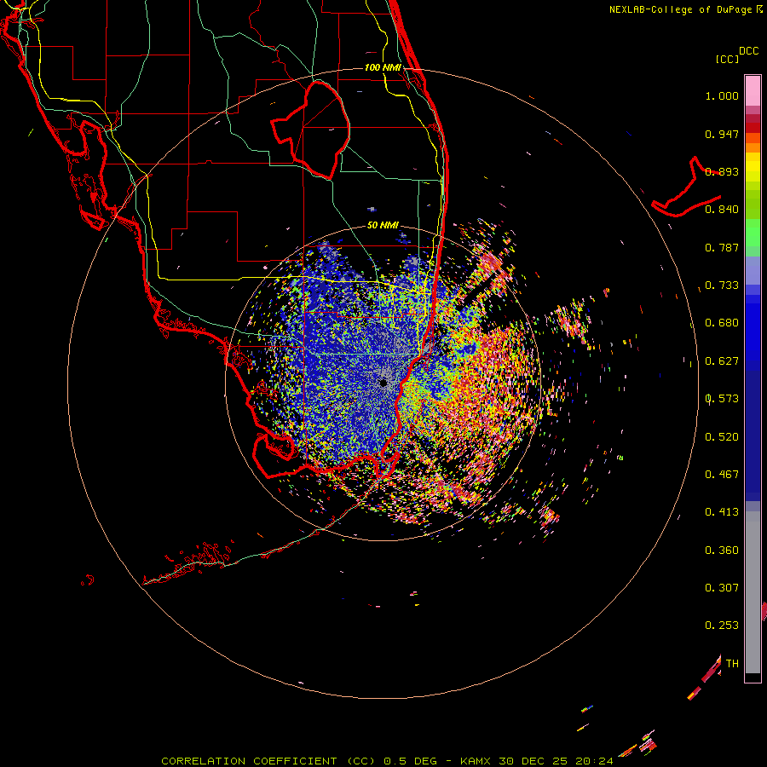
Task: Click the 0.307 scale value
Action: point(722,588)
